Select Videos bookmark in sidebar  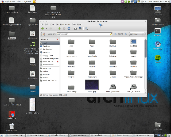(x=50, y=71)
